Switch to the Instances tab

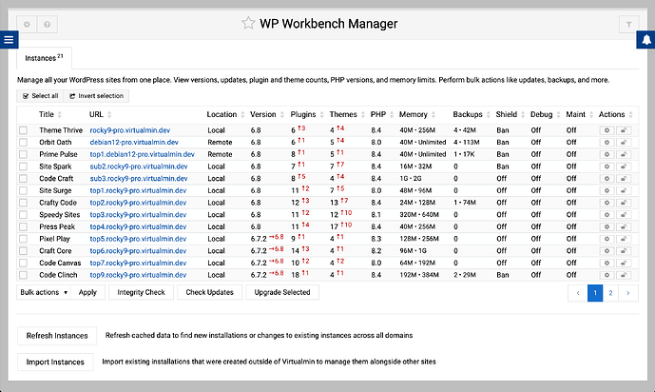[44, 58]
